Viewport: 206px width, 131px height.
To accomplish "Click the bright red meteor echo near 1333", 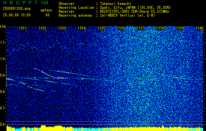I will pyautogui.click(x=59, y=78).
